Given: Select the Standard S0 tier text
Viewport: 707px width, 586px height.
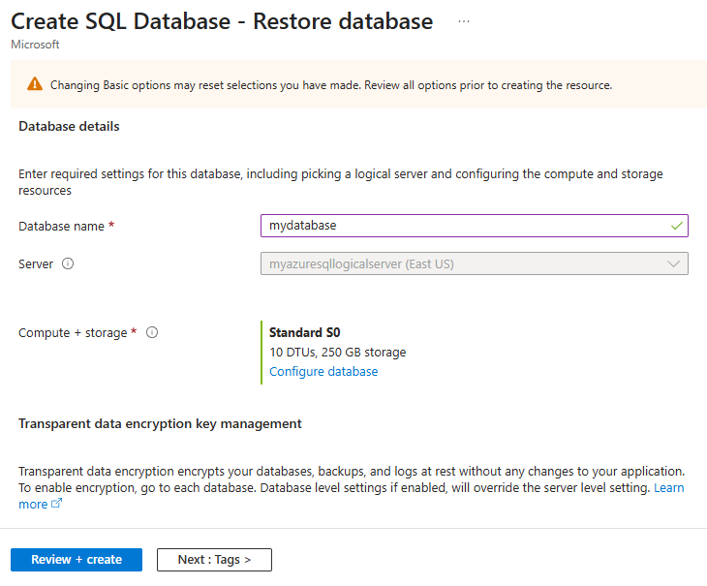Looking at the screenshot, I should (304, 332).
